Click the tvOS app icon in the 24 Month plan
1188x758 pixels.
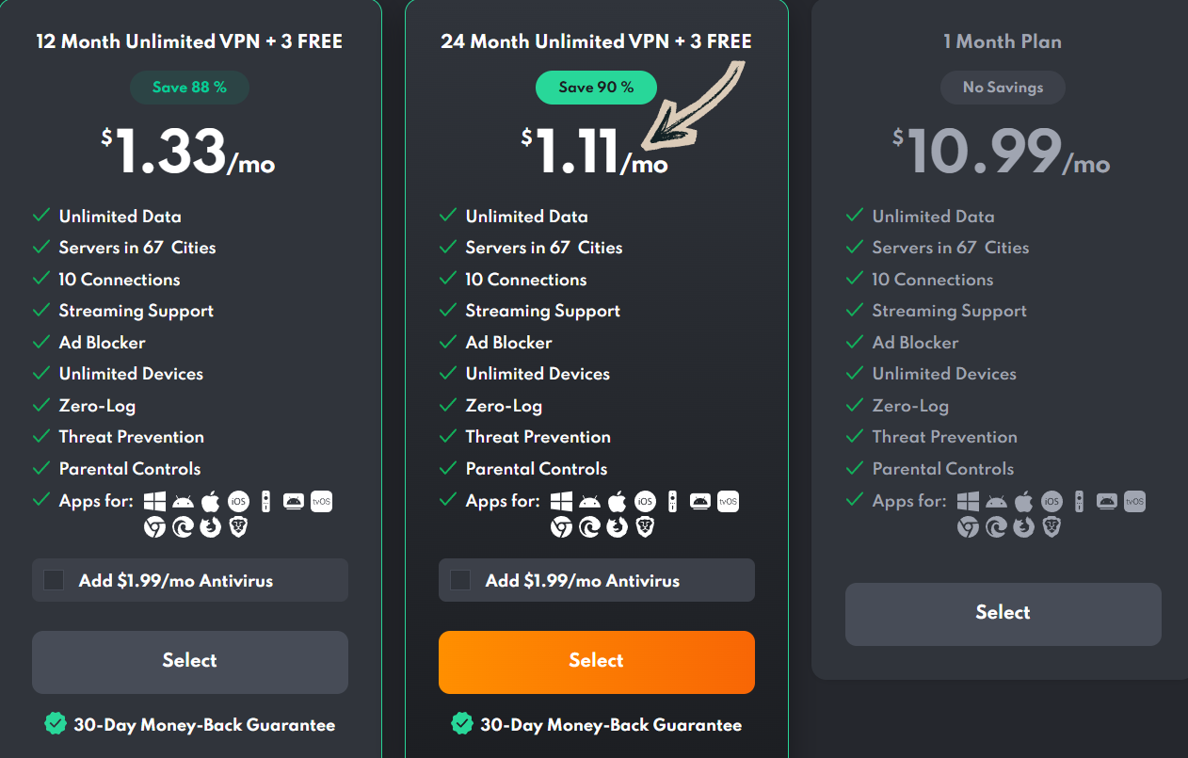[x=728, y=501]
